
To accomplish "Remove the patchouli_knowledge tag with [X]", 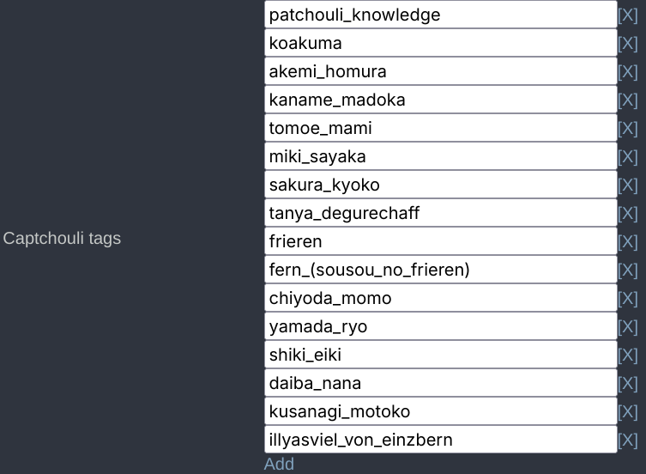I will (x=627, y=15).
